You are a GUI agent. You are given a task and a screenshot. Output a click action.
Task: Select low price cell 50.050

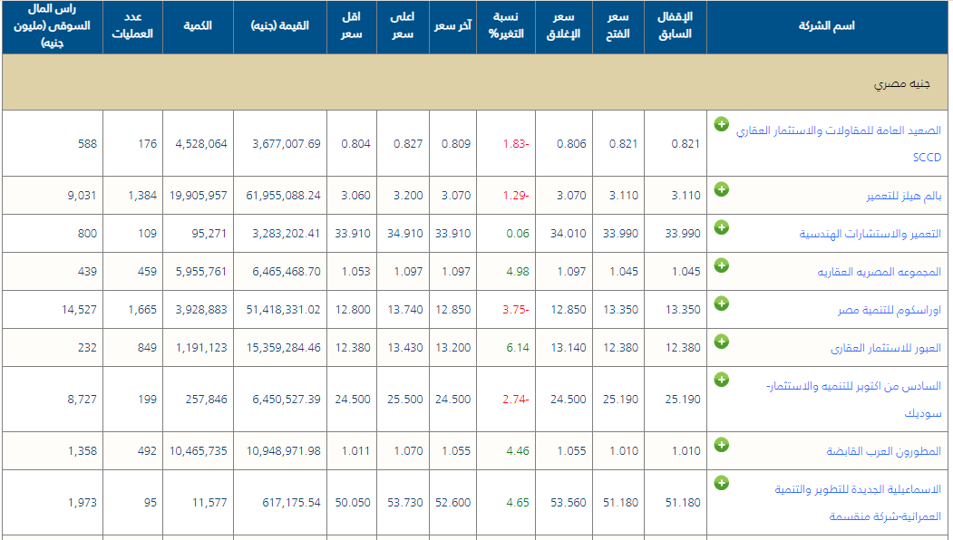(x=353, y=503)
